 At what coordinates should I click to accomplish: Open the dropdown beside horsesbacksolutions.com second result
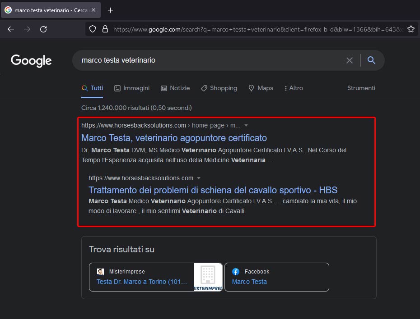[x=198, y=178]
